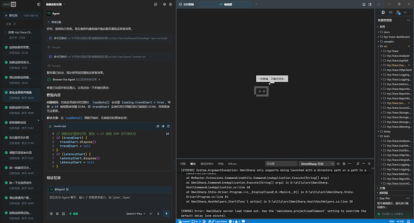Toggle word wrap inside the code block
Screen dimensions: 414x223
click(167, 134)
